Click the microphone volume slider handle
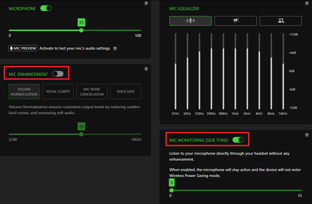Image resolution: width=312 pixels, height=204 pixels. pos(81,30)
